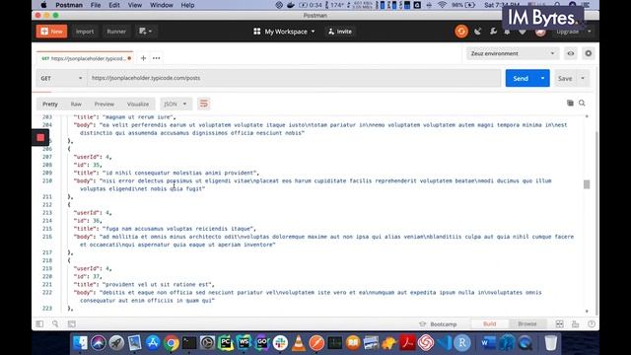Toggle the environment quick look eye

point(571,53)
